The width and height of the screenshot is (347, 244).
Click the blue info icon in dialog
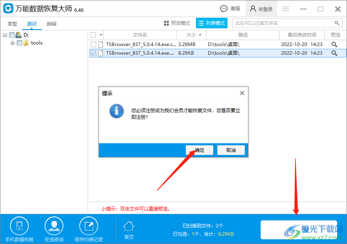click(117, 111)
